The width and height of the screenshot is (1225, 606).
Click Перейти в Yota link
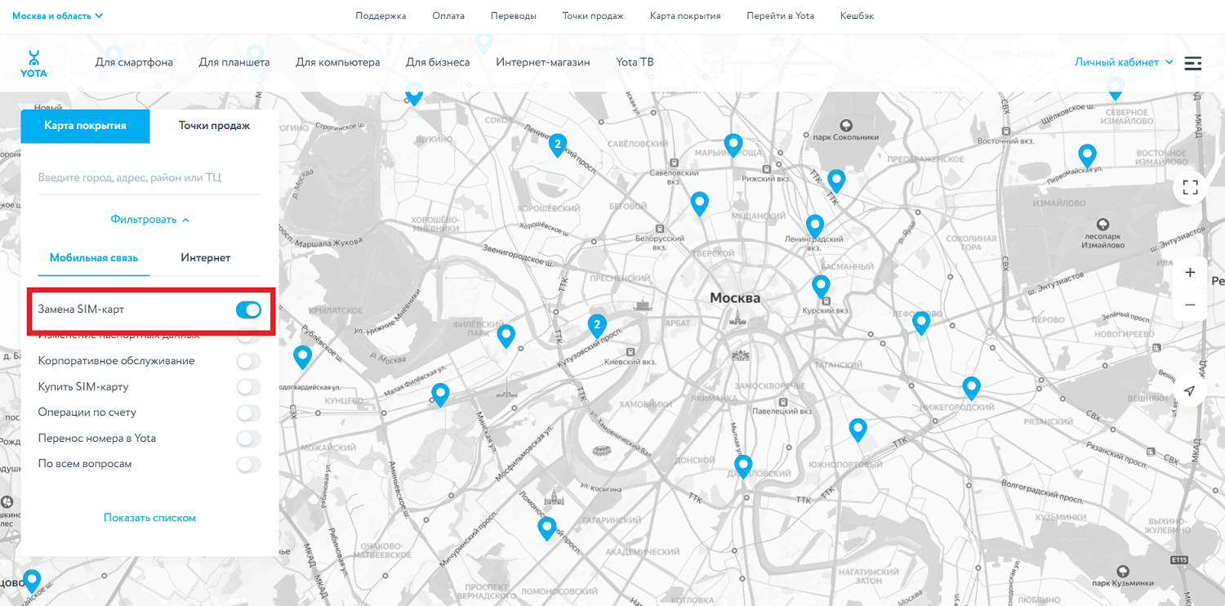781,16
